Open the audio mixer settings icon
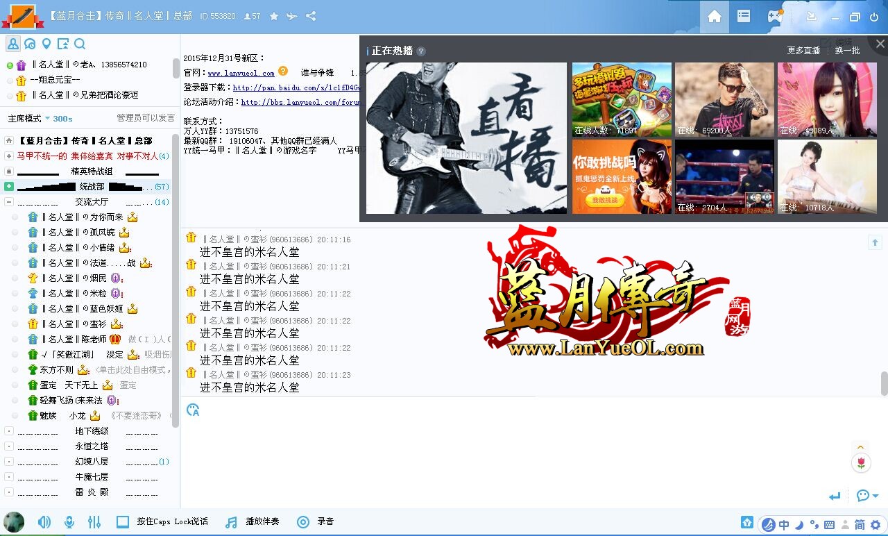The image size is (888, 536). pos(94,522)
